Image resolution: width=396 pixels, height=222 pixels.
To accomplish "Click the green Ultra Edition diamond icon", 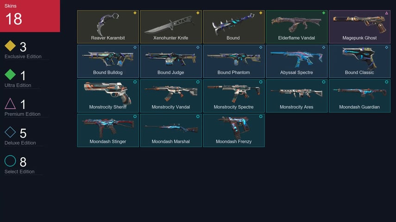I will (x=10, y=74).
